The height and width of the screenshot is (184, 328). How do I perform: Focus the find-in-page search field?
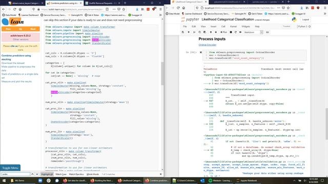[x=16, y=174]
